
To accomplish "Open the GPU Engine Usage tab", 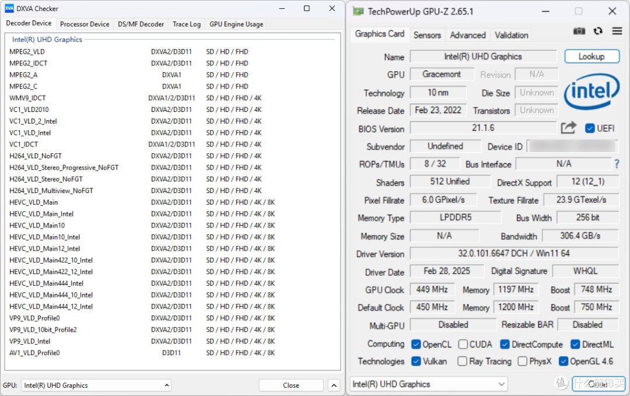I will pos(236,24).
